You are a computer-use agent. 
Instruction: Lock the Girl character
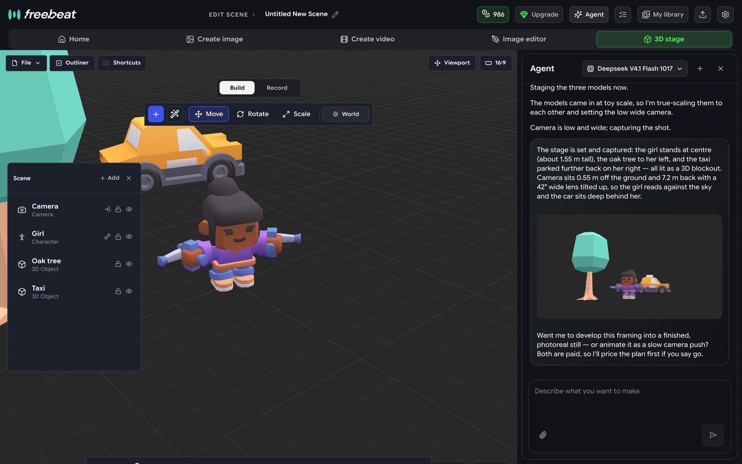click(x=118, y=237)
